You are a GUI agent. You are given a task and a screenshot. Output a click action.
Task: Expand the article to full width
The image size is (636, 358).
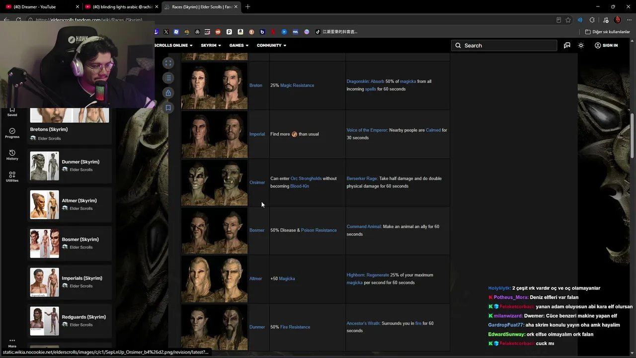point(168,63)
